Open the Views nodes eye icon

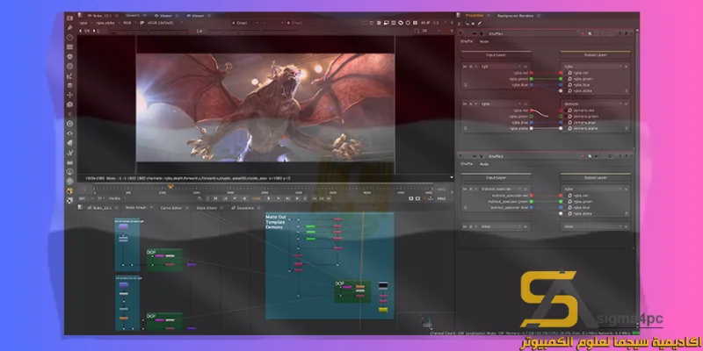click(x=70, y=133)
